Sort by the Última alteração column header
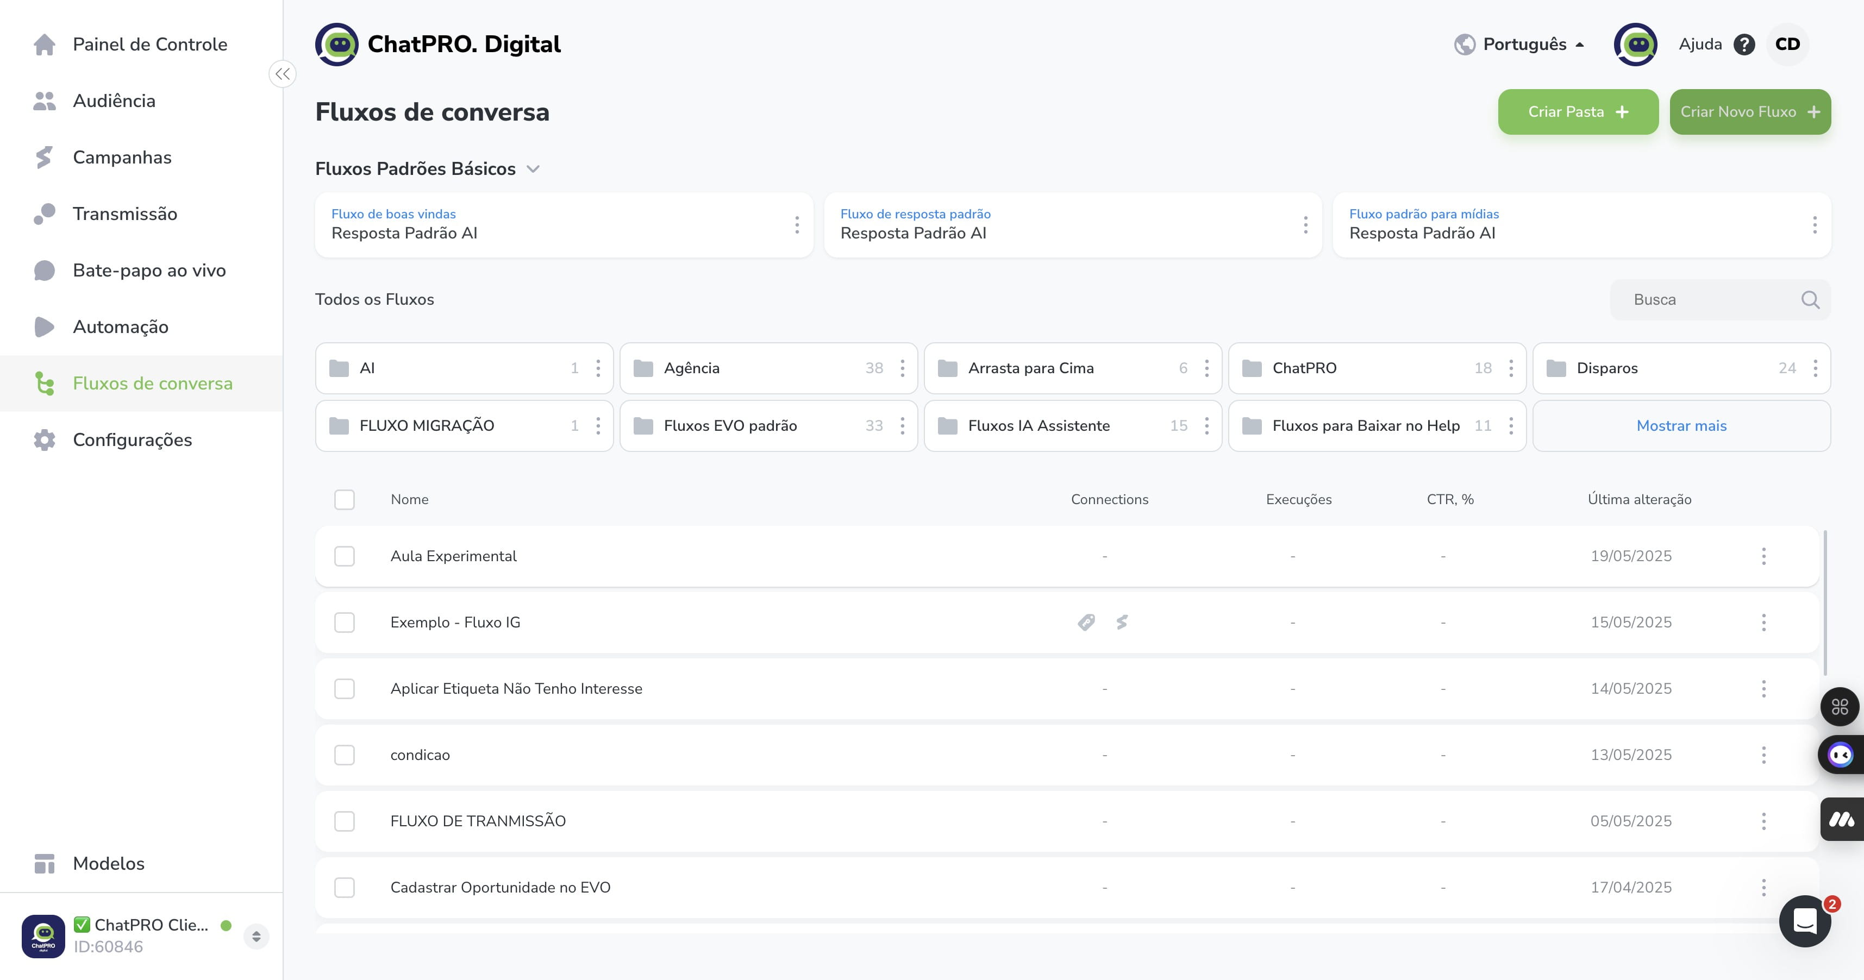Screen dimensions: 1864x980 [x=1639, y=500]
